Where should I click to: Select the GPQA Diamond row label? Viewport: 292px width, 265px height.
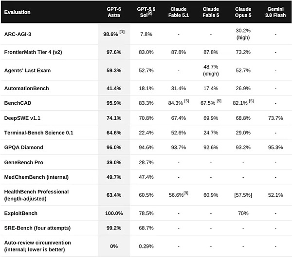pyautogui.click(x=24, y=148)
